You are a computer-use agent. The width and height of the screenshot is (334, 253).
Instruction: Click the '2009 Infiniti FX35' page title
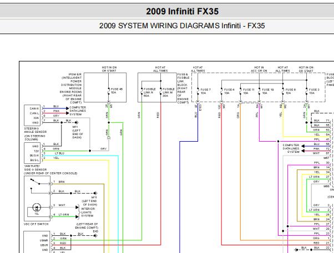pyautogui.click(x=182, y=11)
